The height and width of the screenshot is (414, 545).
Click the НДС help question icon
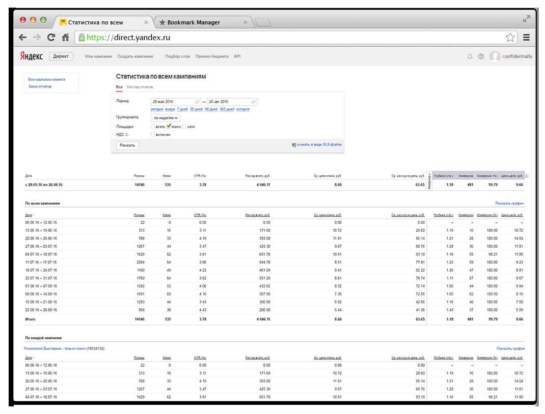(126, 134)
